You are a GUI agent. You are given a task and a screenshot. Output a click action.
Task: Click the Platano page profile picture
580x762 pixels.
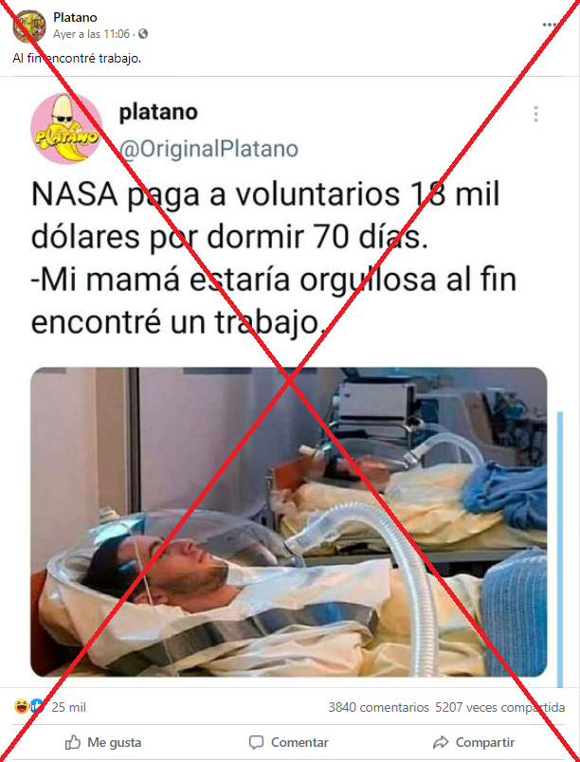29,27
